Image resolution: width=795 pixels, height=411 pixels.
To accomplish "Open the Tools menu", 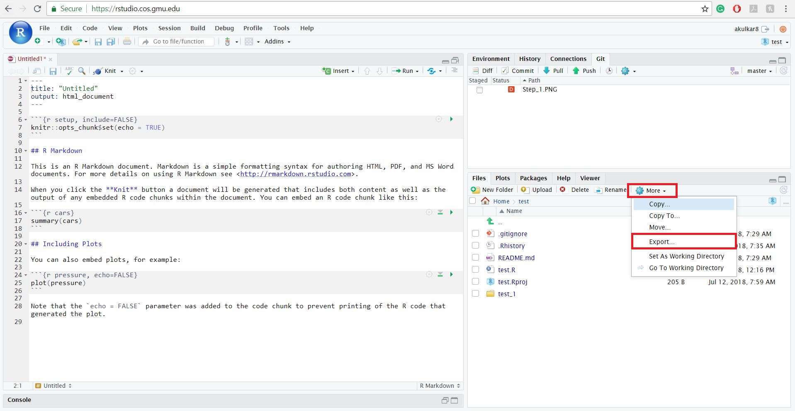I will pos(281,28).
